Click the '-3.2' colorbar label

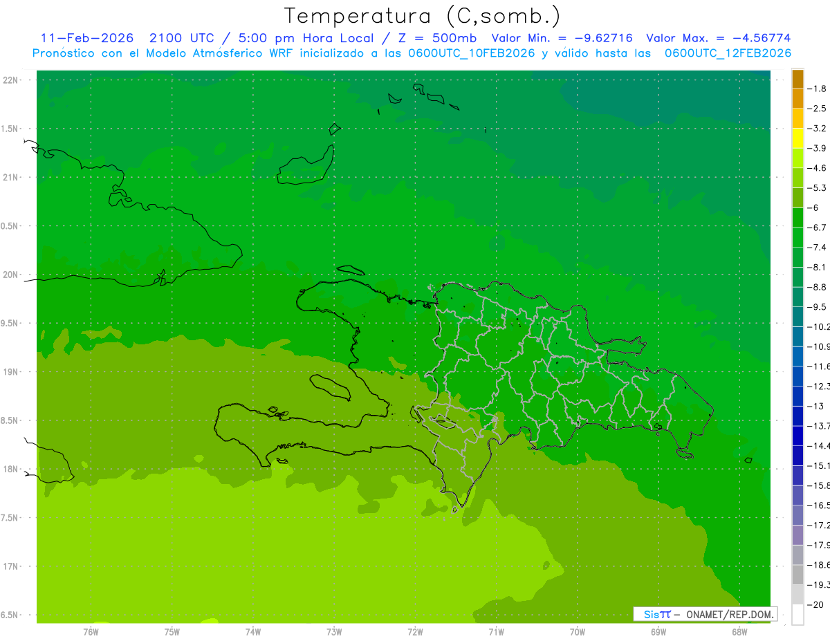(818, 128)
